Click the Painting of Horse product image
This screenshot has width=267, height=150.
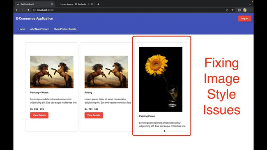52,72
